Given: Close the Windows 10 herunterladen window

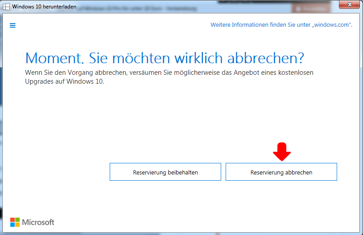Looking at the screenshot, I should click(x=350, y=4).
